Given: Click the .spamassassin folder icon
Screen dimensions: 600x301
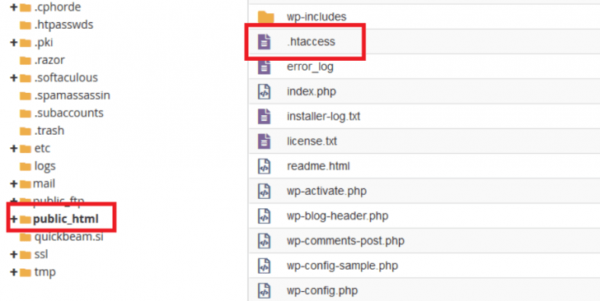Looking at the screenshot, I should point(26,95).
